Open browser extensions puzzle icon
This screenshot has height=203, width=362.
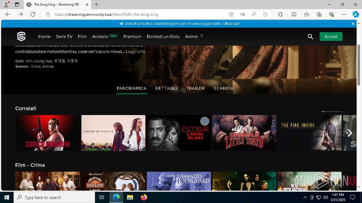point(280,14)
